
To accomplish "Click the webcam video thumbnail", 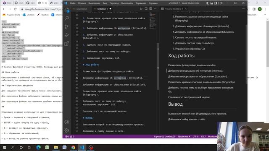I will pyautogui.click(x=243, y=136).
